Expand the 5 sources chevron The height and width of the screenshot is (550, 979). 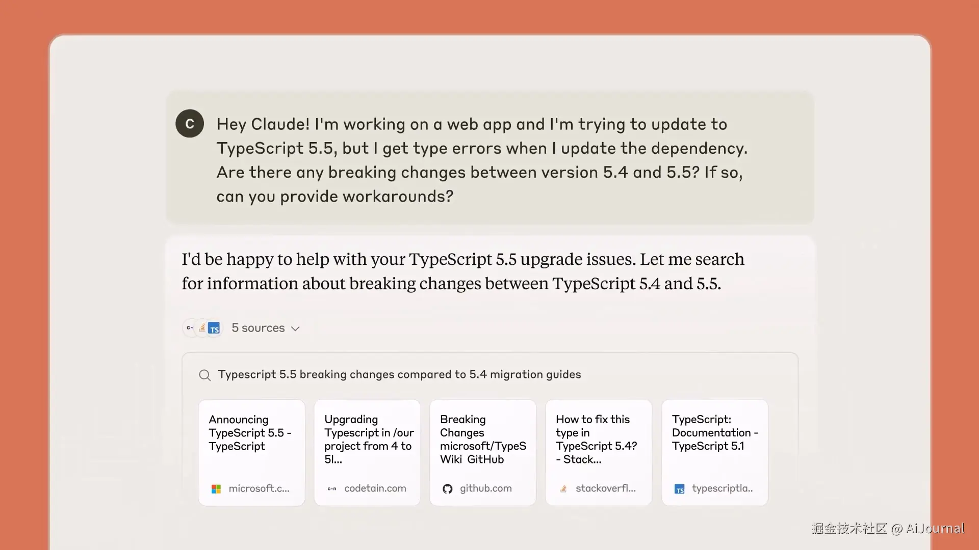[x=295, y=329]
